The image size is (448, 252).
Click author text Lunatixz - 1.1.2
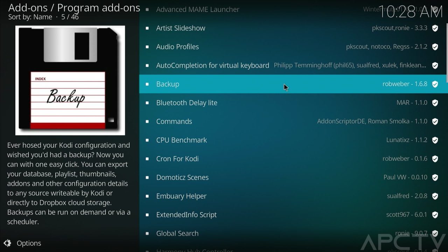coord(407,140)
